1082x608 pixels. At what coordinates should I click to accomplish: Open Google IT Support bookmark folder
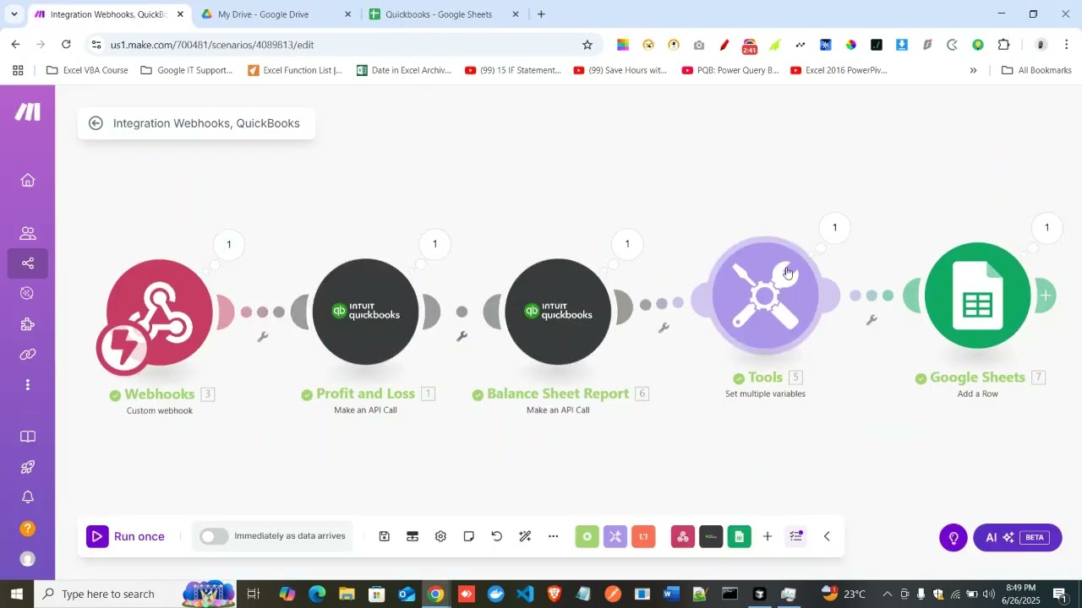point(186,70)
